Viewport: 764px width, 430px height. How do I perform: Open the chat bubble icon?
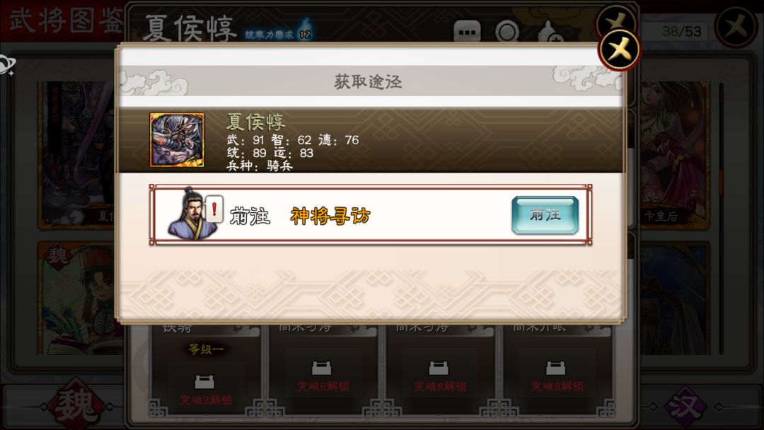pos(467,32)
